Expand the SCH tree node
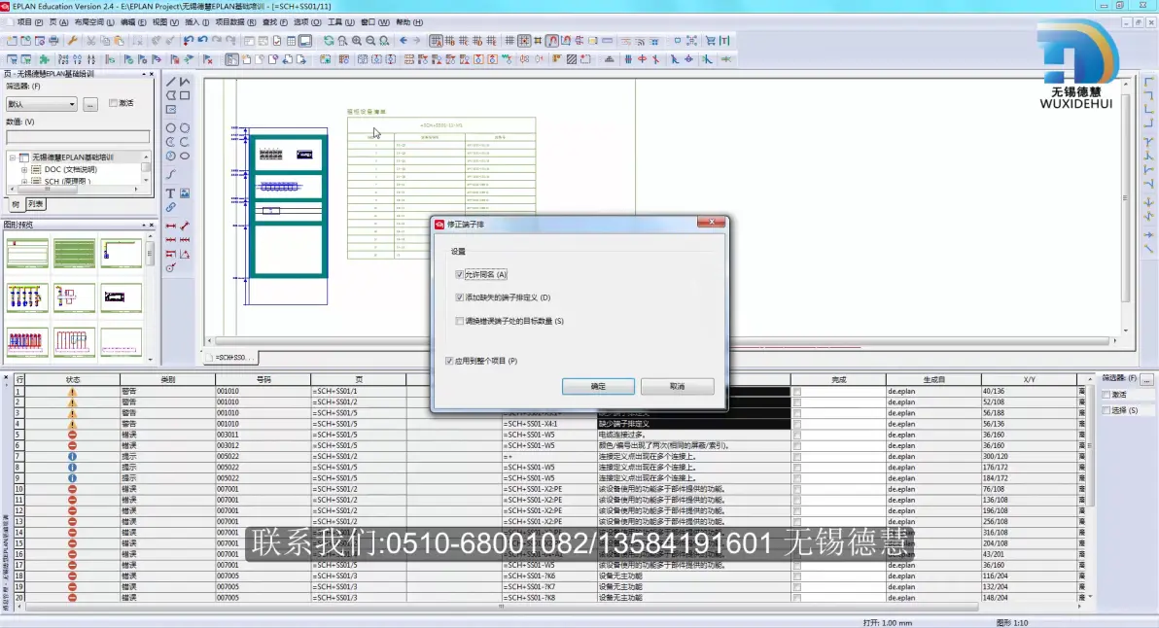Screen dimensions: 1159x628 click(24, 181)
